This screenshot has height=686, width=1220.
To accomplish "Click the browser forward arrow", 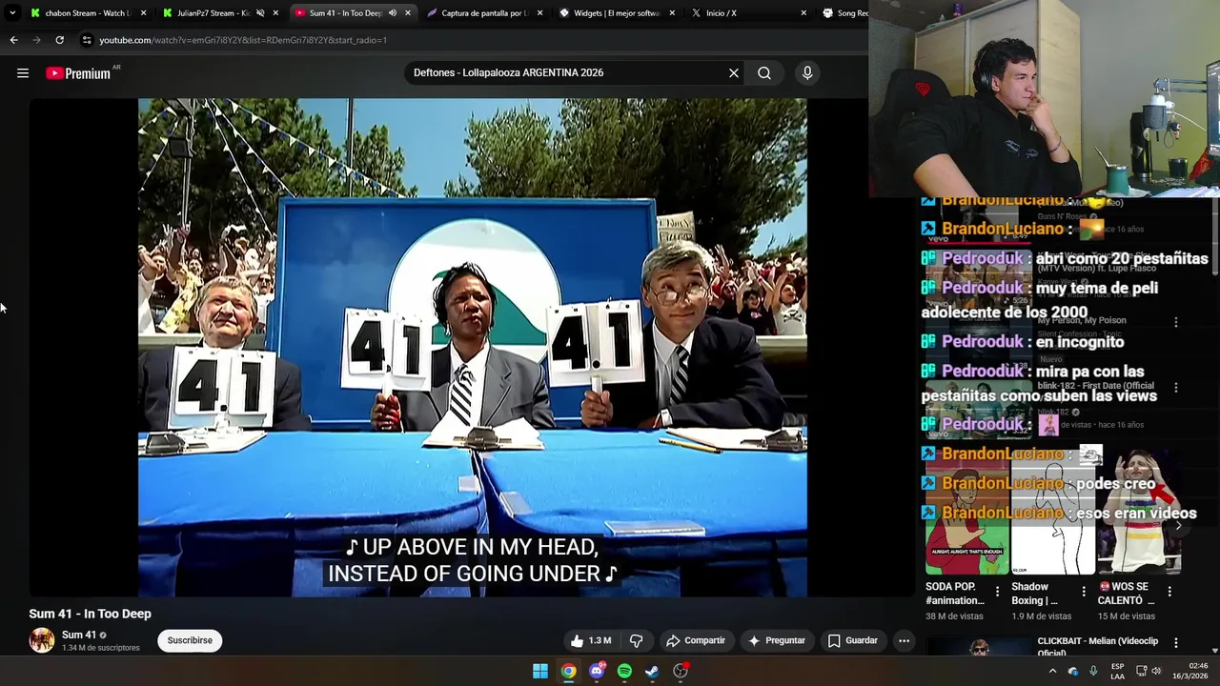I will click(36, 40).
